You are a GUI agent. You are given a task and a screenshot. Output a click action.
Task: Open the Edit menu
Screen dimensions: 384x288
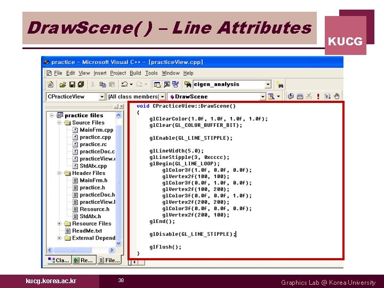coord(70,73)
